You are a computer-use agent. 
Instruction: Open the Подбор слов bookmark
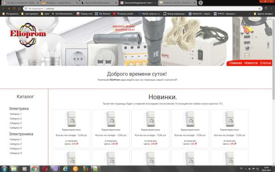pos(85,14)
